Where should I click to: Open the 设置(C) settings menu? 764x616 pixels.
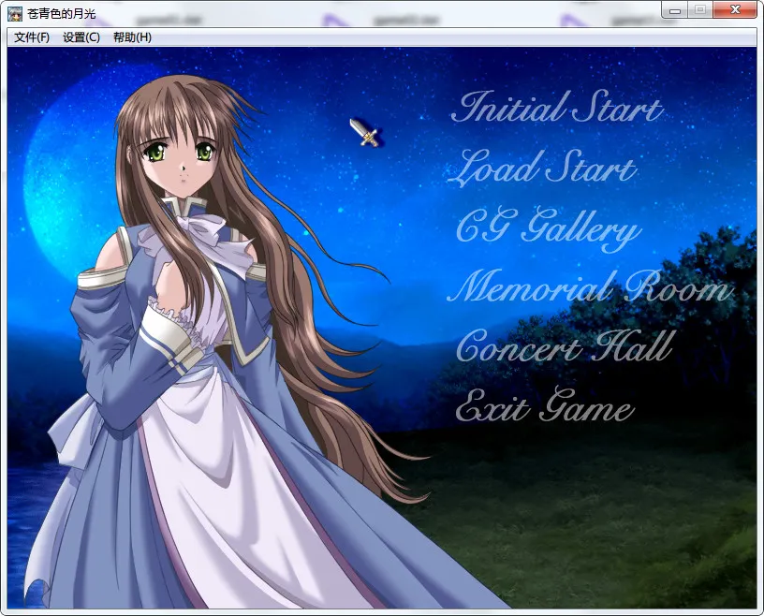pos(81,37)
